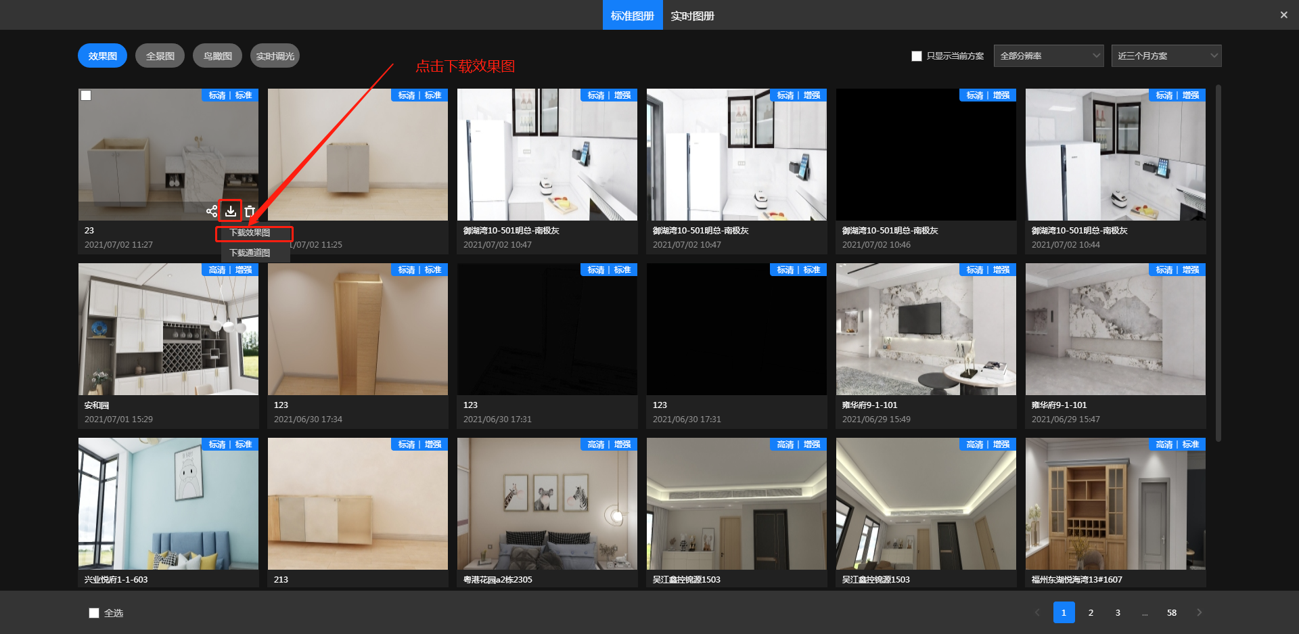Choose 下载通道图 from the download menu
1299x634 pixels.
click(250, 253)
